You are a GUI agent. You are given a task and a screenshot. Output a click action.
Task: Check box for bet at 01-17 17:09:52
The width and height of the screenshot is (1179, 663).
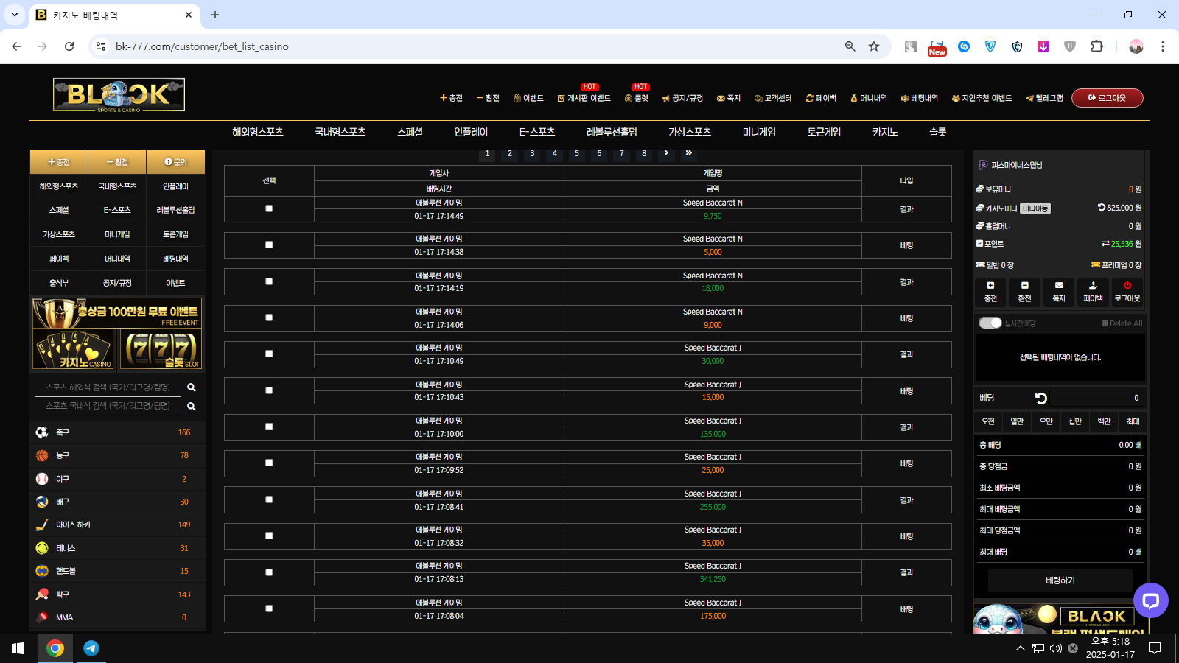(x=269, y=463)
